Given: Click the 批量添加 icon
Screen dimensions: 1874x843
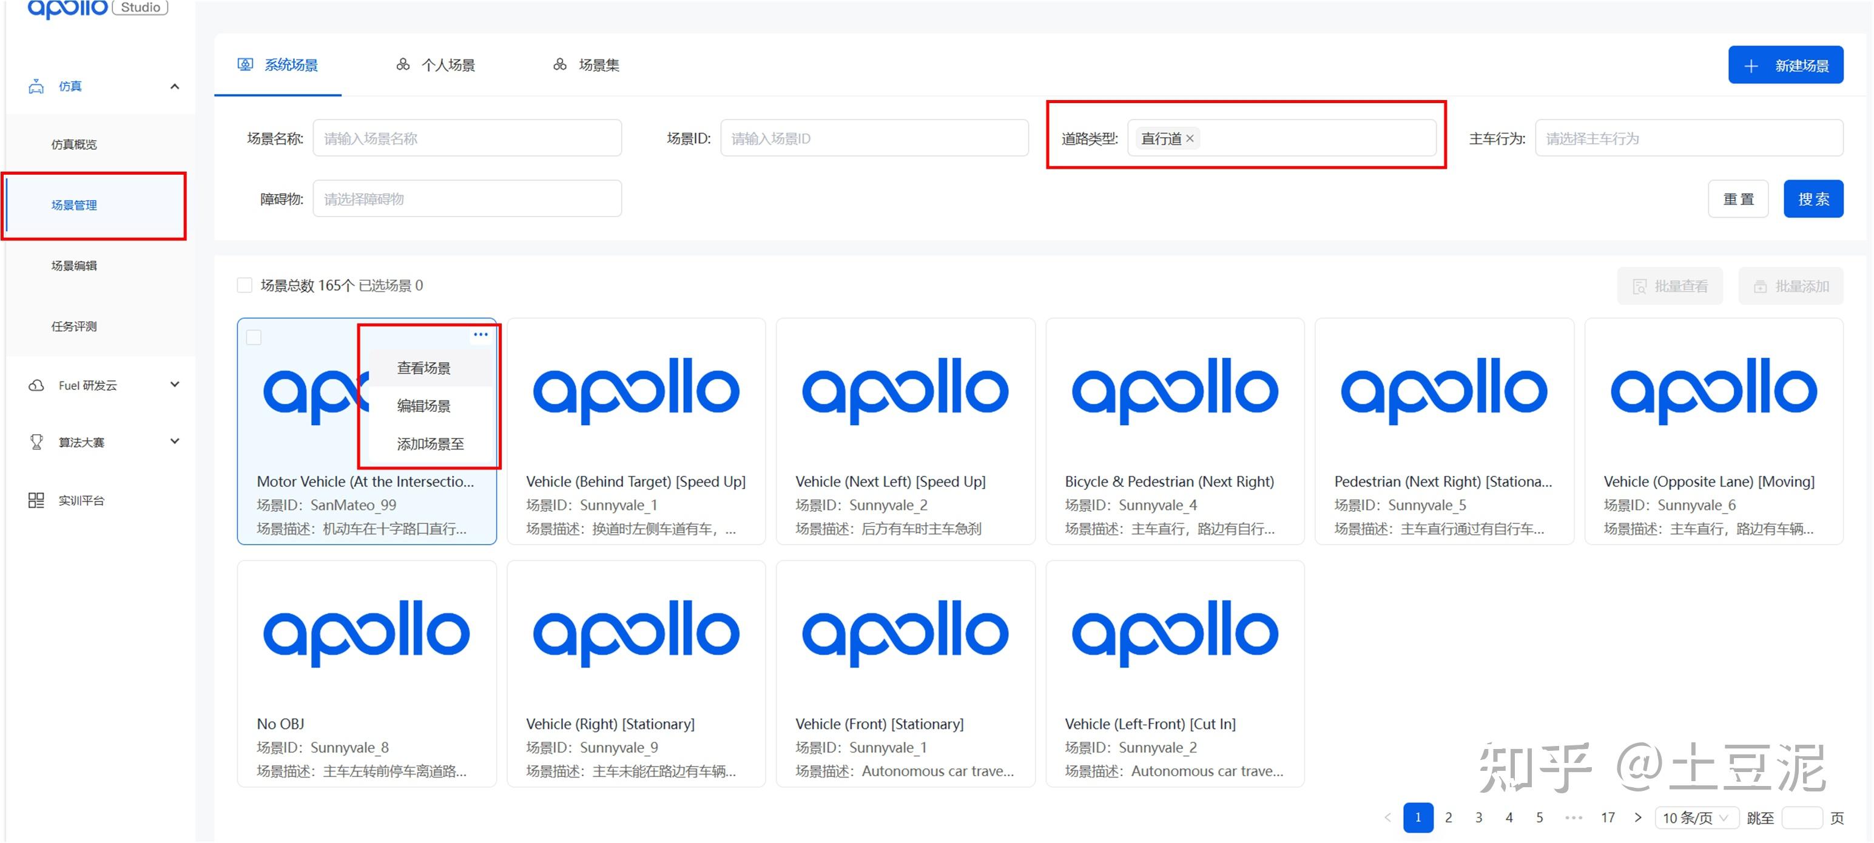Looking at the screenshot, I should point(1760,287).
